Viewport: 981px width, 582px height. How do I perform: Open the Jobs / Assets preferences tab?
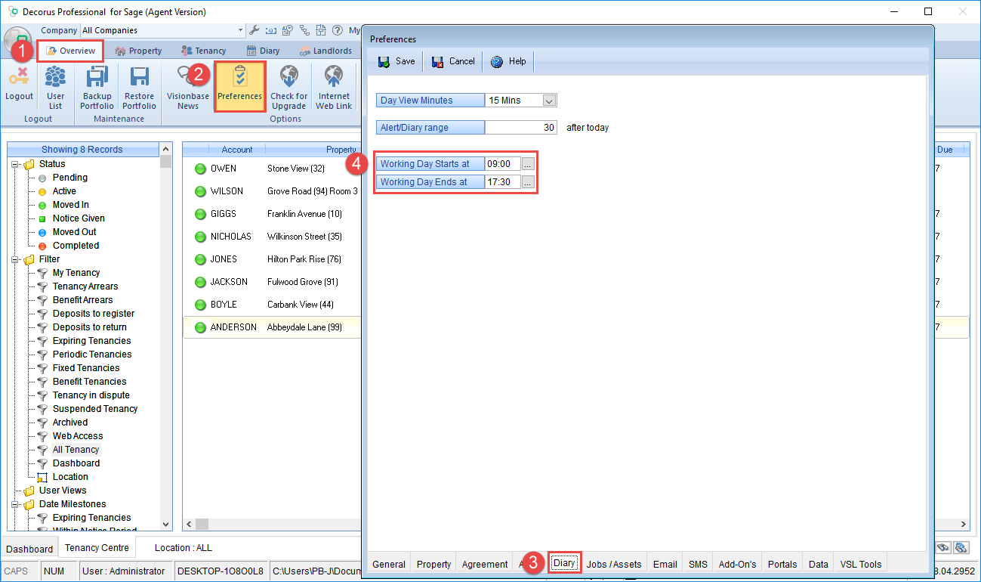tap(614, 564)
